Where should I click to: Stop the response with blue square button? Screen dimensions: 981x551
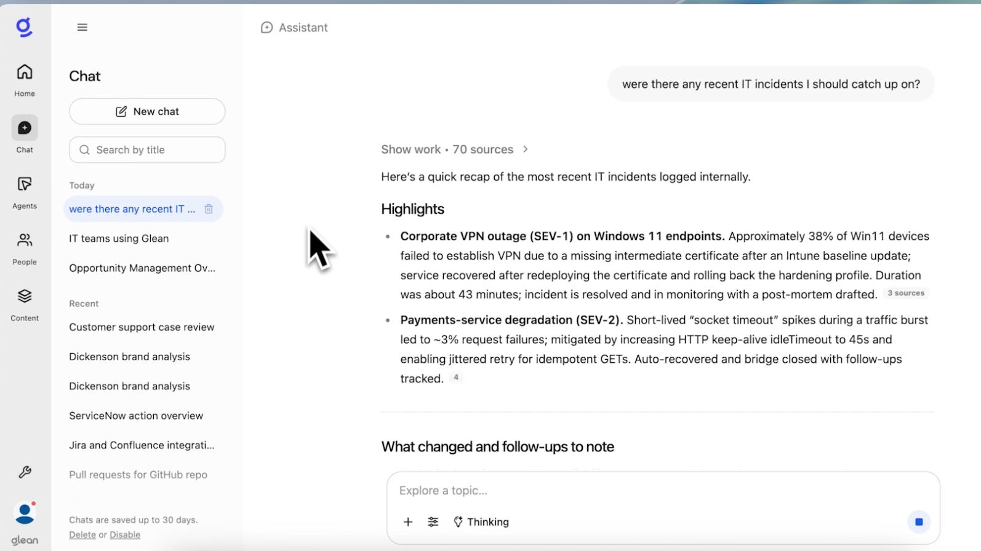[919, 522]
